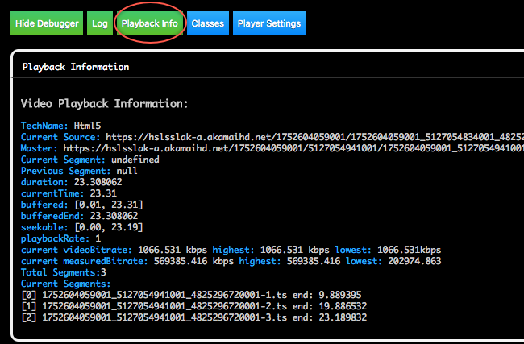Image resolution: width=524 pixels, height=344 pixels.
Task: Click the Playback Information panel header
Action: pyautogui.click(x=76, y=67)
